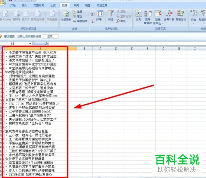Expand What-If Analysis dropdown arrow
Screen dimensions: 206x178
(180, 23)
